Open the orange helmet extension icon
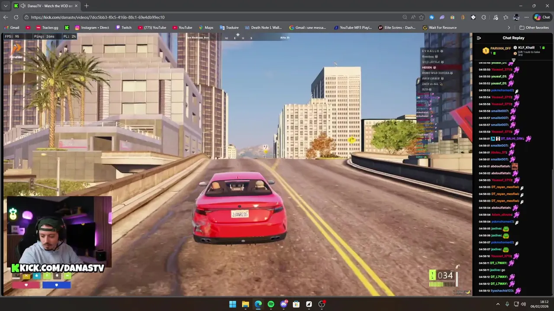The height and width of the screenshot is (311, 554). tap(463, 17)
